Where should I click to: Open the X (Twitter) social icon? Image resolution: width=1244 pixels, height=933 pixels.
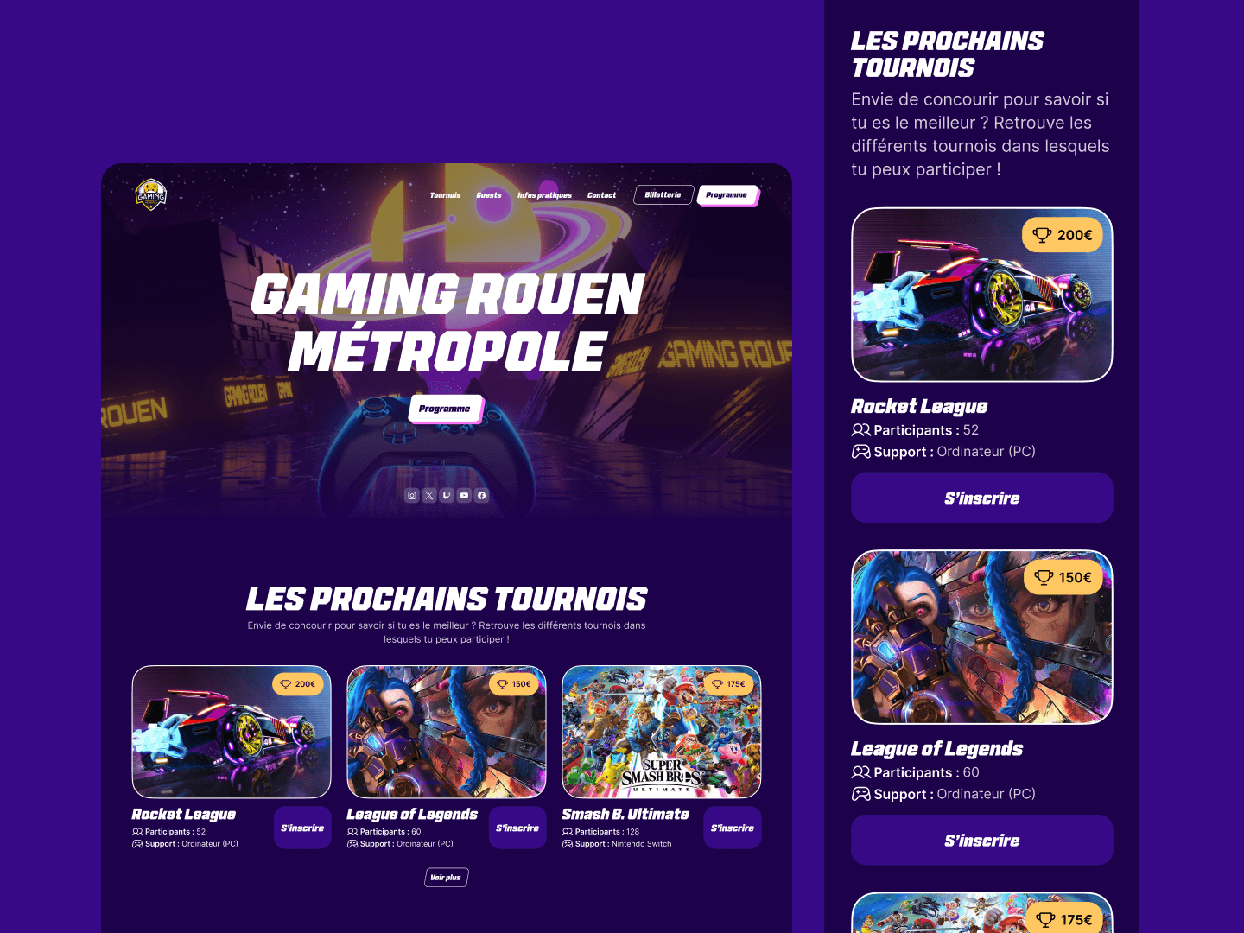pyautogui.click(x=429, y=495)
